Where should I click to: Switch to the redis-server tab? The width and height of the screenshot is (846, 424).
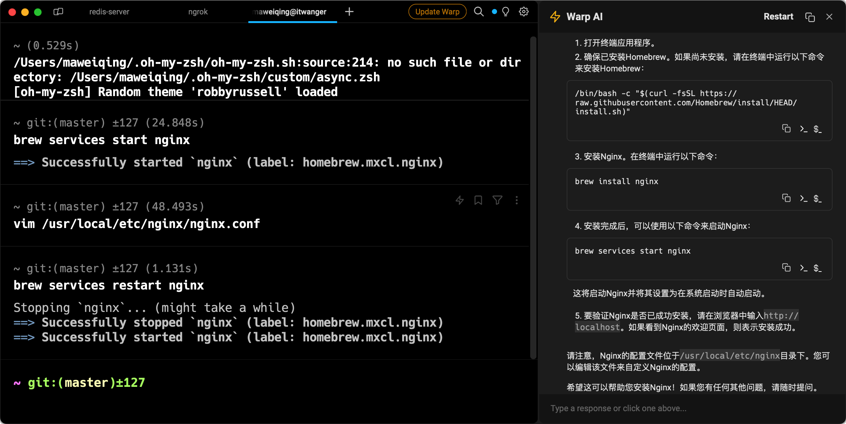[109, 12]
